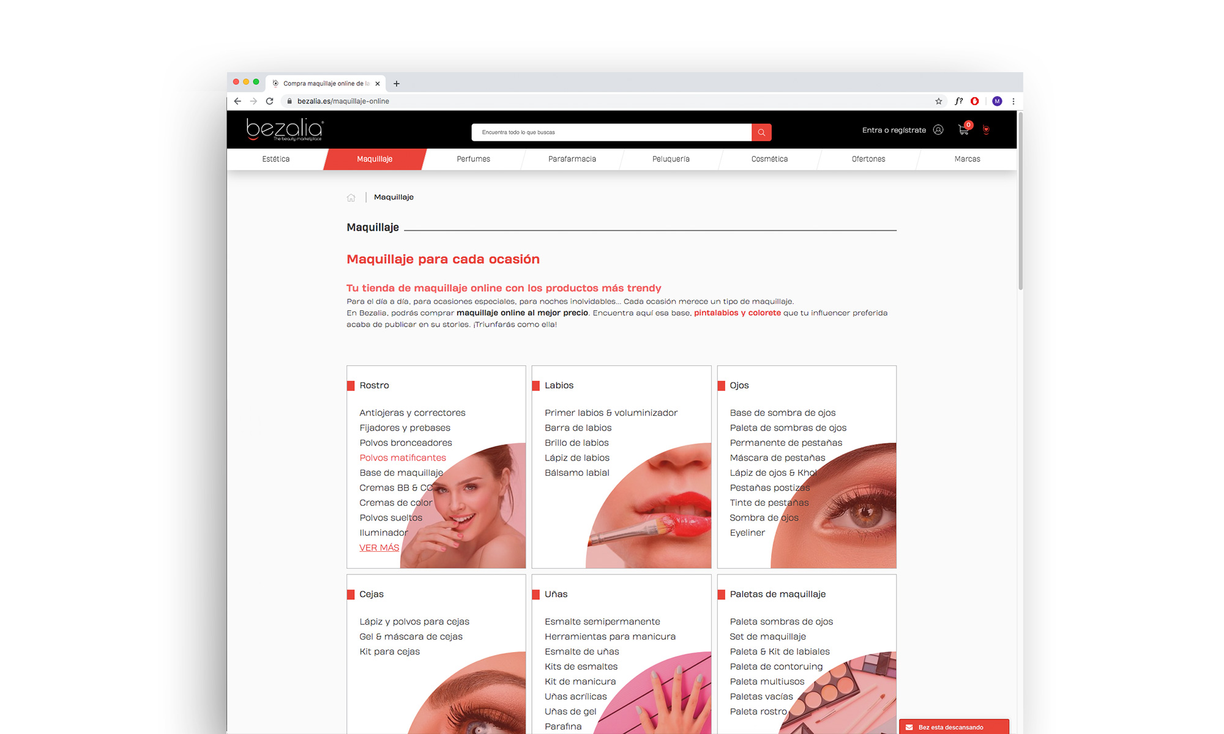The image size is (1224, 734).
Task: Open Entra o regístrate link
Action: 894,130
